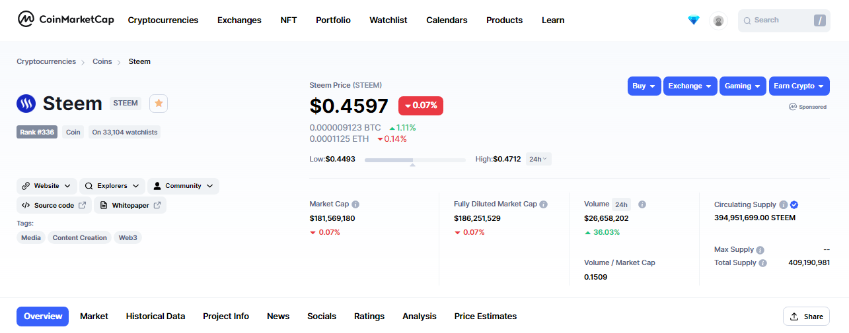The image size is (849, 333).
Task: Click the CoinMarketCap logo
Action: [x=66, y=20]
